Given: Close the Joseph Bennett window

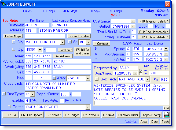Looking at the screenshot, I should 167,4.
